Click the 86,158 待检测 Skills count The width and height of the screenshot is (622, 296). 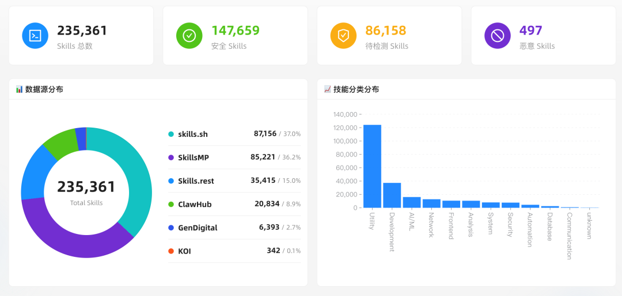(386, 30)
